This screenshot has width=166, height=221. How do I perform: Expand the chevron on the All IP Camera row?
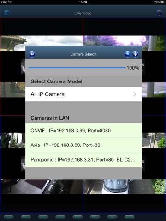pyautogui.click(x=135, y=94)
